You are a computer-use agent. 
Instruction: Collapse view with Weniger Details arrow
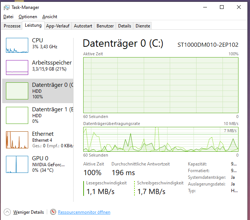pyautogui.click(x=7, y=212)
